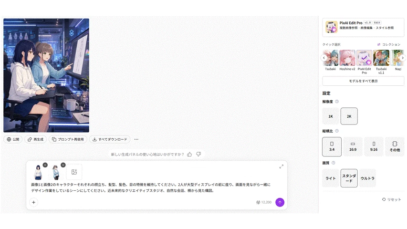Open the three-dot more options menu
Screen dimensions: 407x229
point(136,139)
